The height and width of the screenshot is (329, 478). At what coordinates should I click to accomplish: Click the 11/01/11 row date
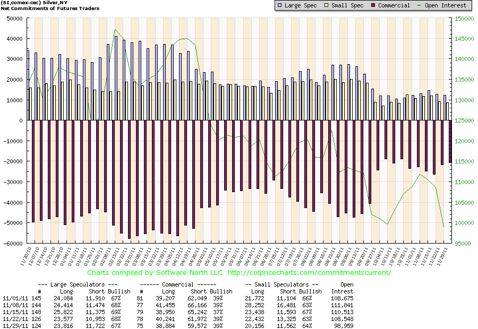[x=15, y=299]
